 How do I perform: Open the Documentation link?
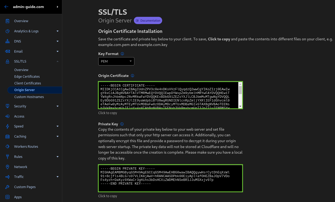click(x=148, y=20)
